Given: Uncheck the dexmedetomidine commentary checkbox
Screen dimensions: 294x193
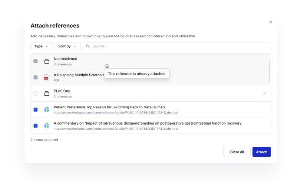Looking at the screenshot, I should coord(36,126).
